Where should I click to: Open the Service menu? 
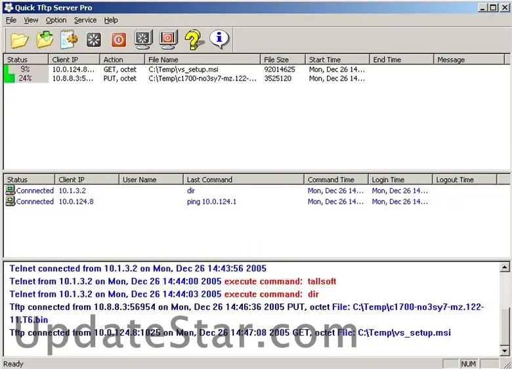pyautogui.click(x=85, y=20)
